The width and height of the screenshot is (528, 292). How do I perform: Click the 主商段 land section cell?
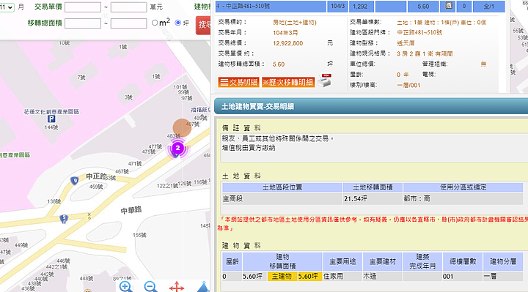coord(282,198)
